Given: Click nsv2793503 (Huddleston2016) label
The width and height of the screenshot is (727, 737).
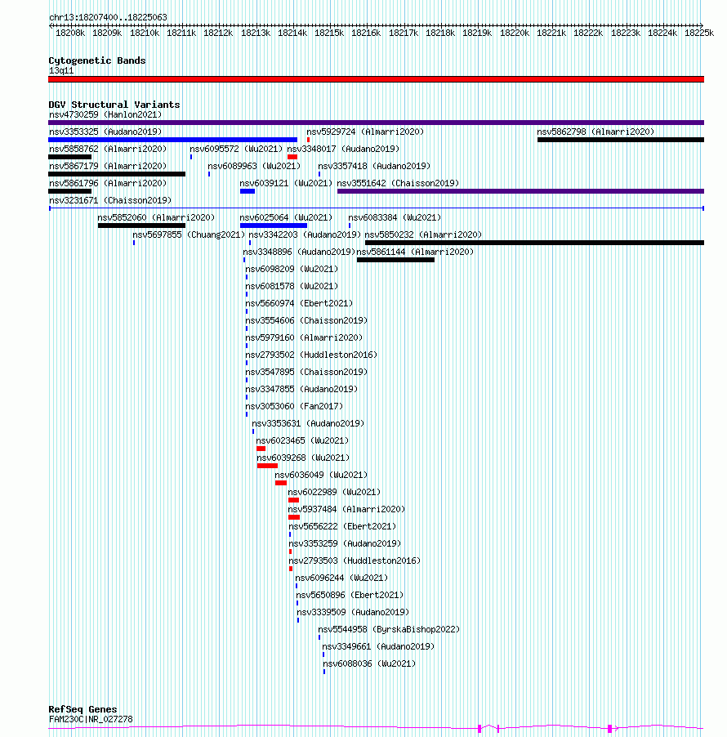Looking at the screenshot, I should coord(355,561).
